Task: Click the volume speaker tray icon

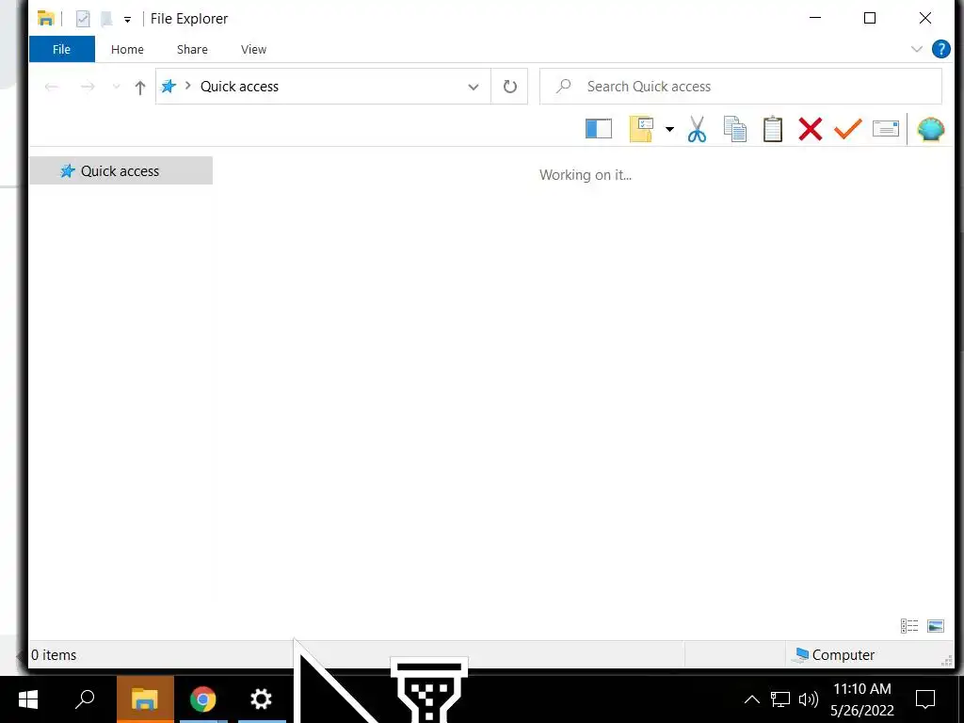Action: (809, 699)
